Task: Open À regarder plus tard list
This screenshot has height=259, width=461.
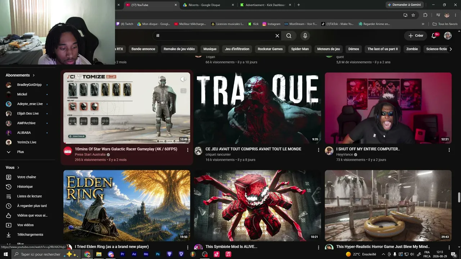Action: 32,206
